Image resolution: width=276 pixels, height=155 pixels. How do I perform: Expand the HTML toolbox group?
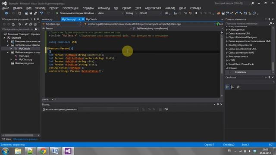(x=227, y=60)
